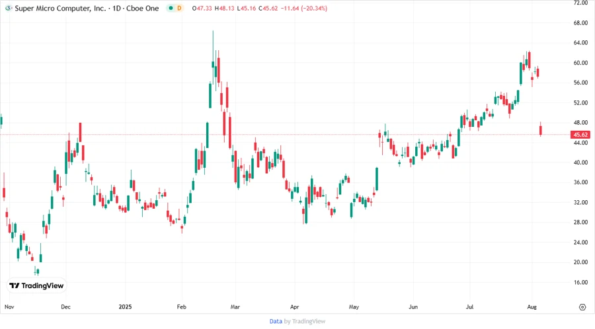Open the chart settings gear icon
This screenshot has height=329, width=595.
coord(582,307)
